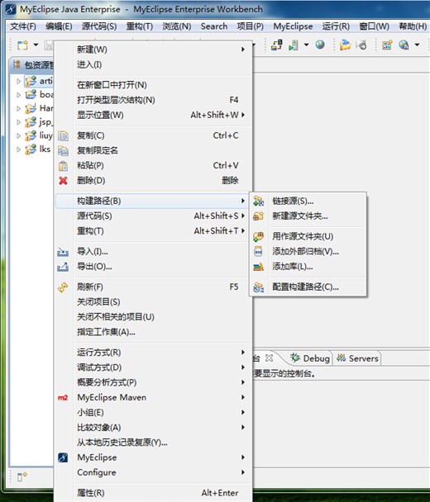The width and height of the screenshot is (430, 502).
Task: Click the 添加库 library books icon
Action: pos(259,267)
